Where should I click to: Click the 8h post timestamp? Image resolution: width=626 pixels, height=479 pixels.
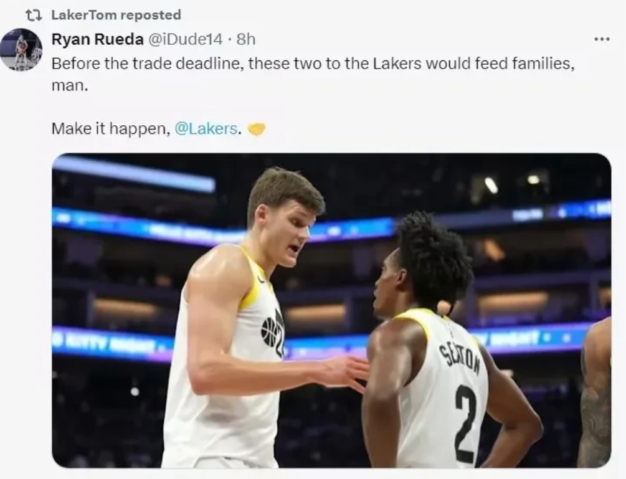[246, 39]
